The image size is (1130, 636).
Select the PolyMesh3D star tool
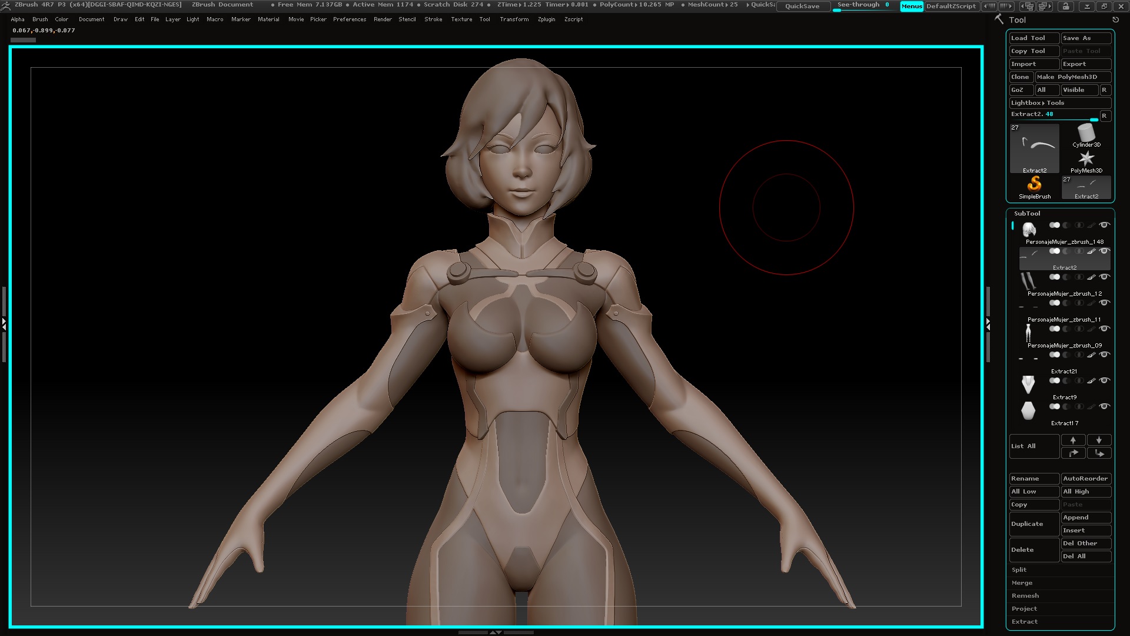coord(1086,159)
